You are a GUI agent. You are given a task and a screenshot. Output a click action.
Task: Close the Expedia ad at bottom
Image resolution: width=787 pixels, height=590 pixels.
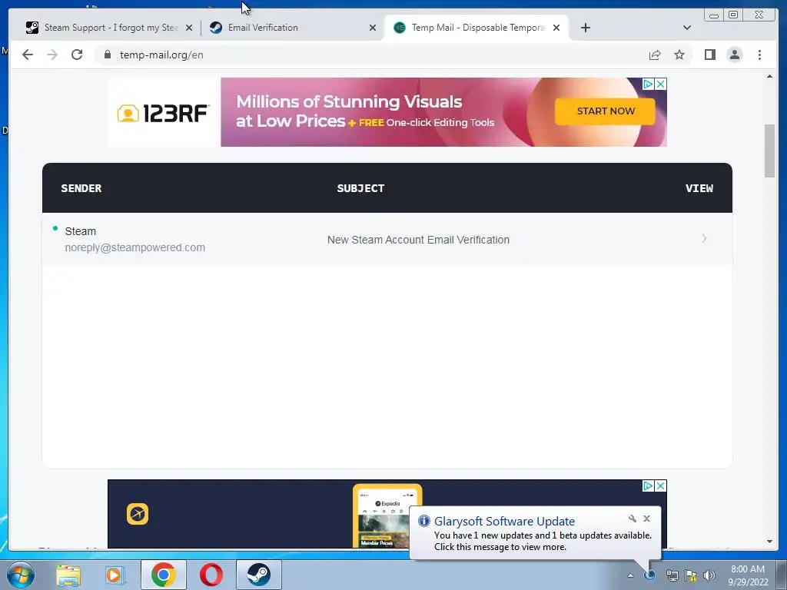(x=661, y=486)
